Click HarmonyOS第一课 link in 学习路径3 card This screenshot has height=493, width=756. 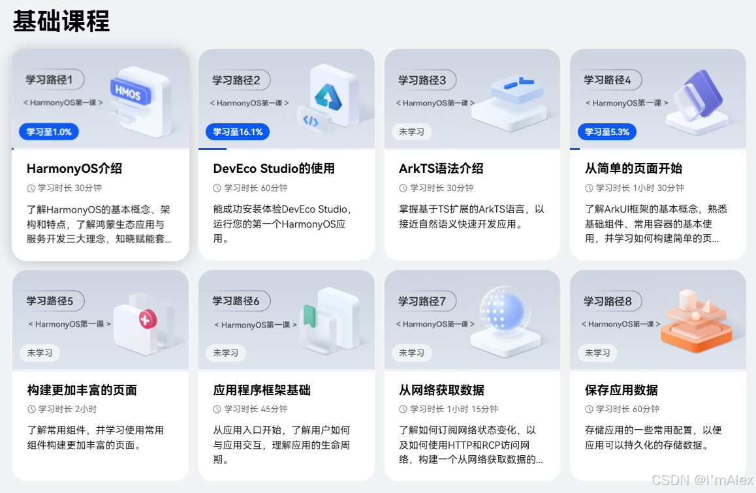(435, 103)
